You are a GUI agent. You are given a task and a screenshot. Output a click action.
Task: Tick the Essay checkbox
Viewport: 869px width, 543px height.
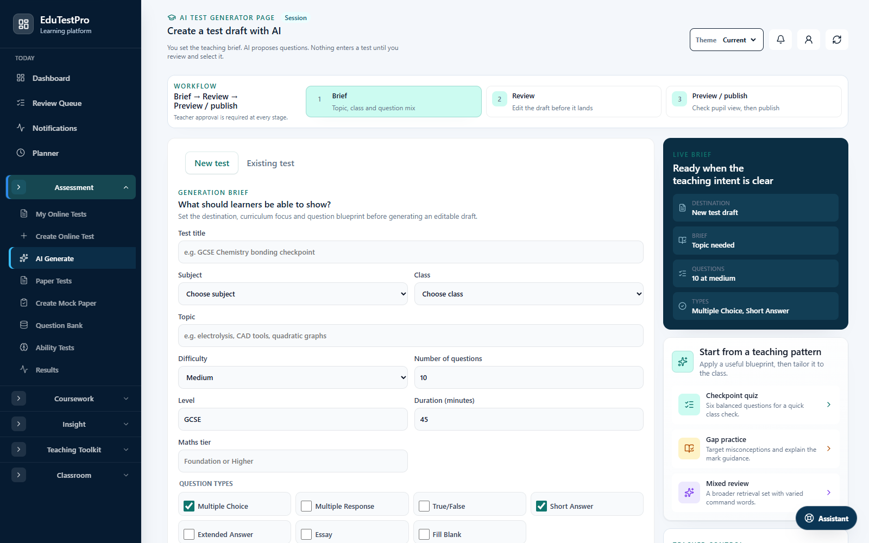[x=306, y=534]
